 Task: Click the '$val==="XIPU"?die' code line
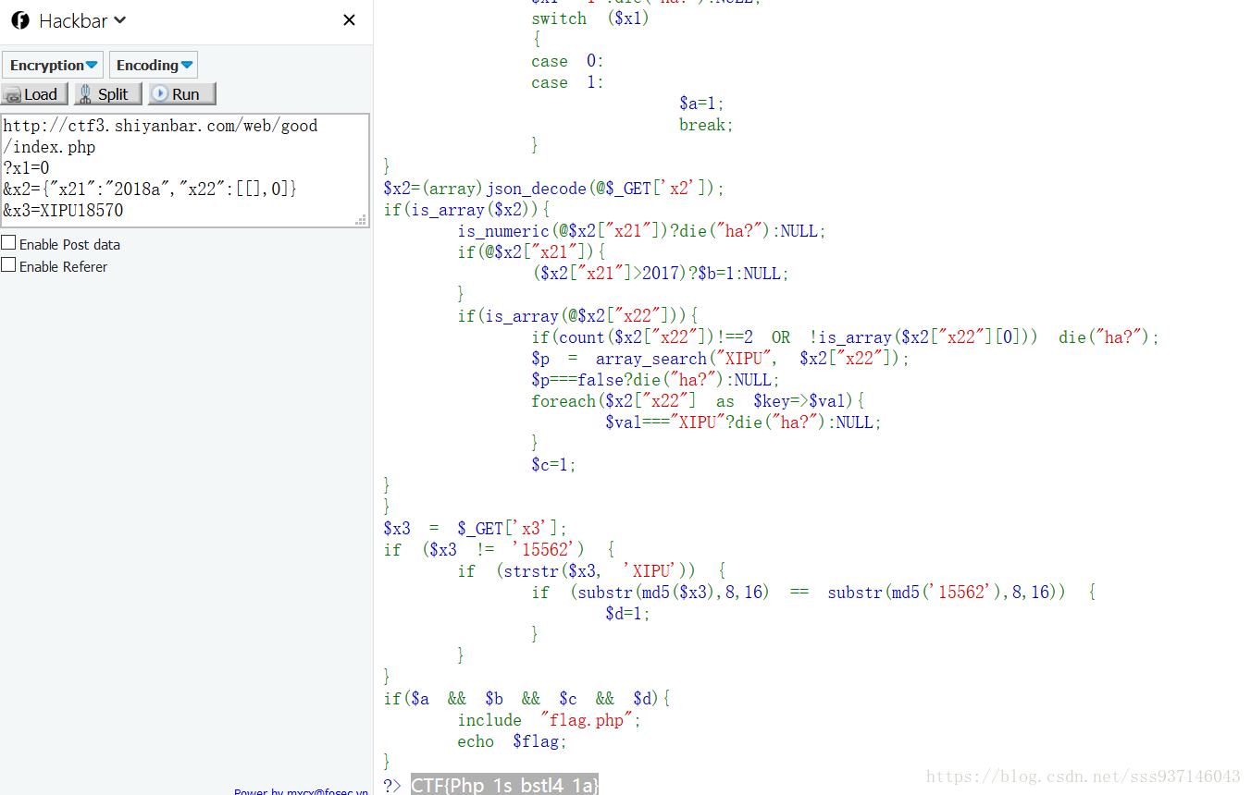[743, 422]
